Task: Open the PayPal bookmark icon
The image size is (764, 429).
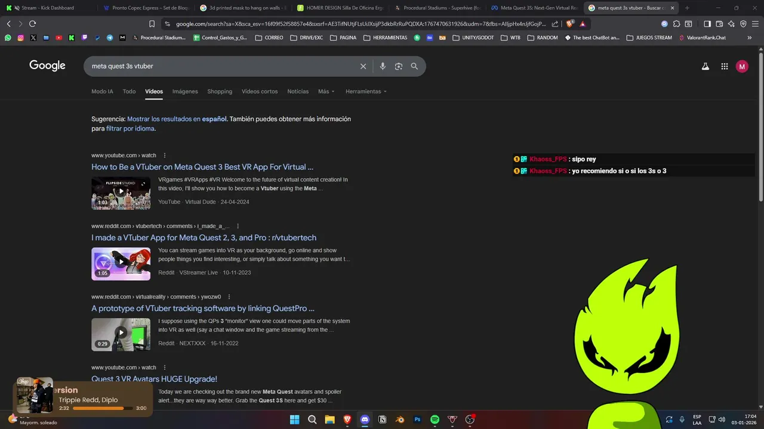Action: [x=97, y=38]
